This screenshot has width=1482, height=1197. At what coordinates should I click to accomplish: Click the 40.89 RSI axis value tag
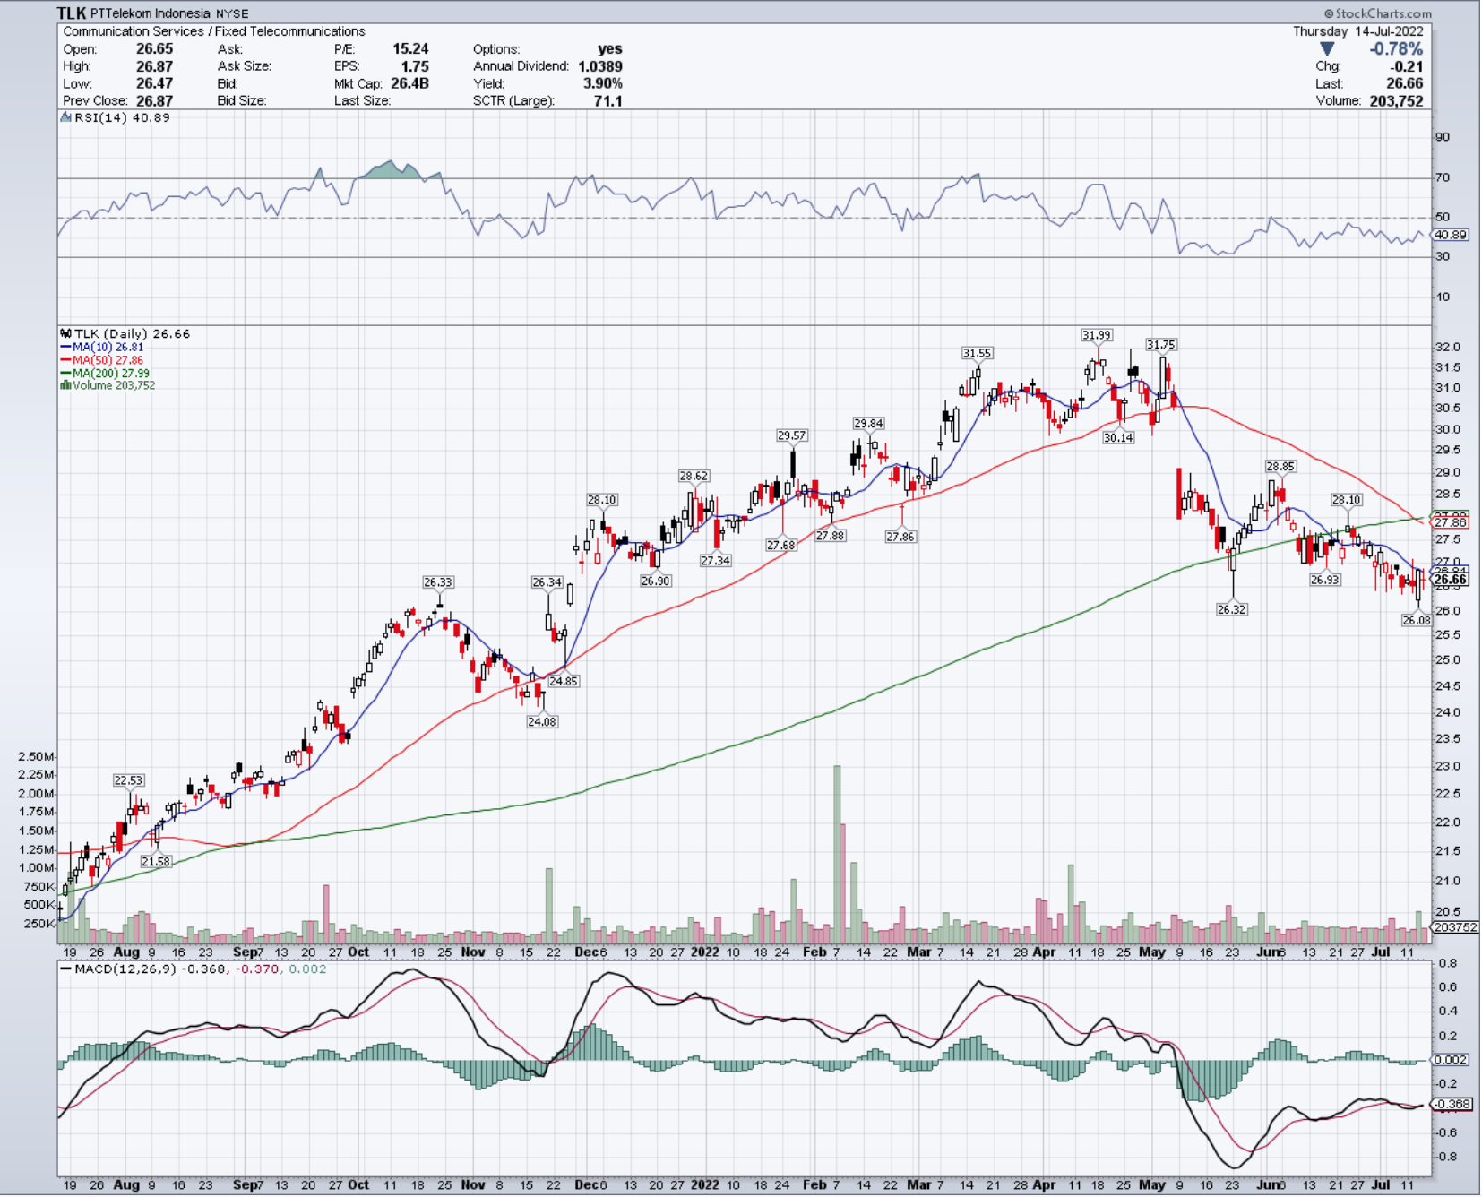coord(1451,235)
